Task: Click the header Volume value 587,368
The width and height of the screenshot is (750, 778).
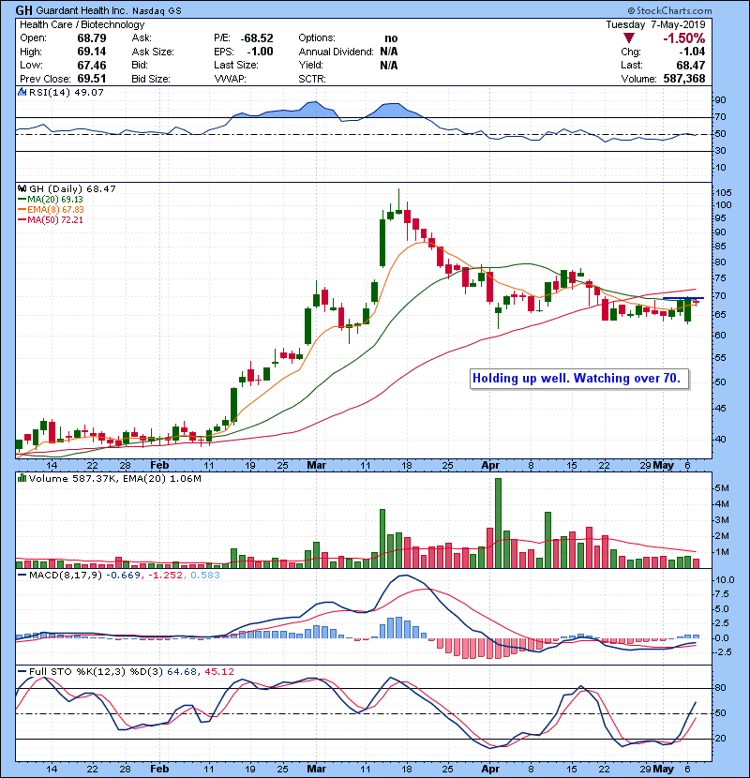Action: (x=684, y=79)
